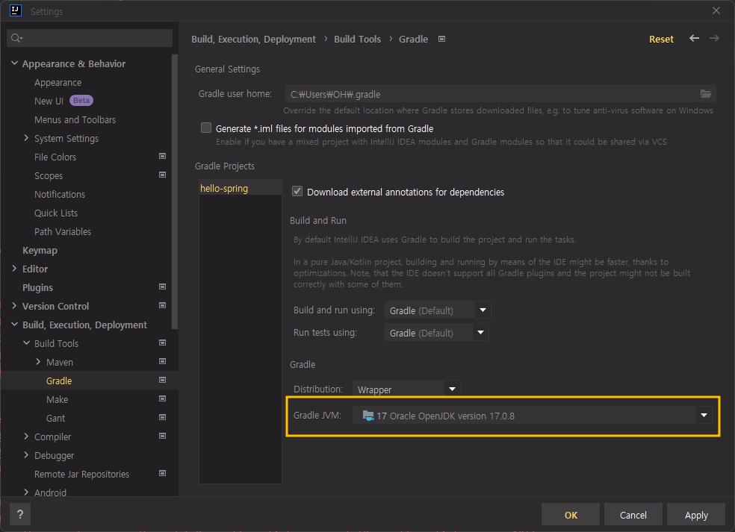The image size is (735, 532).
Task: Click the IntelliJ IDEA logo in title bar
Action: (16, 10)
